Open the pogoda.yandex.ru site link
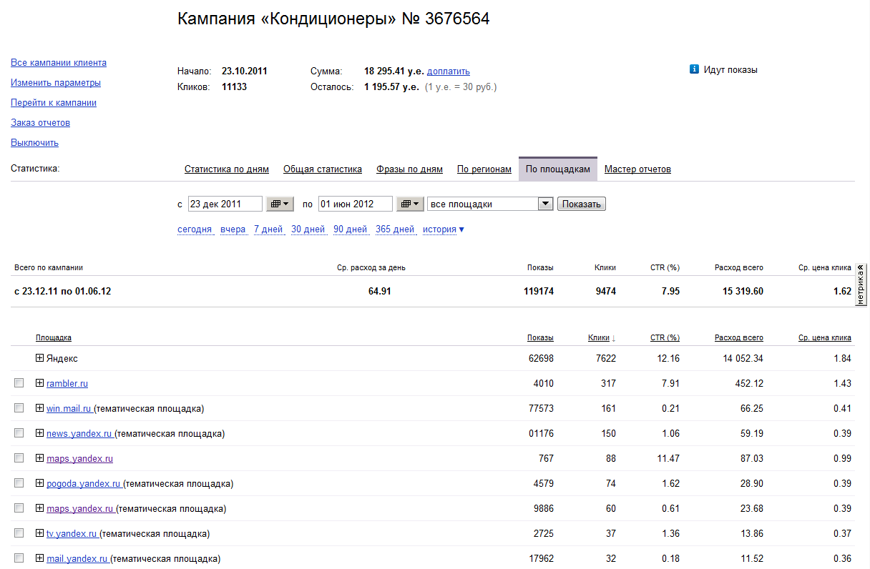Viewport: 870px width, 569px height. point(84,484)
